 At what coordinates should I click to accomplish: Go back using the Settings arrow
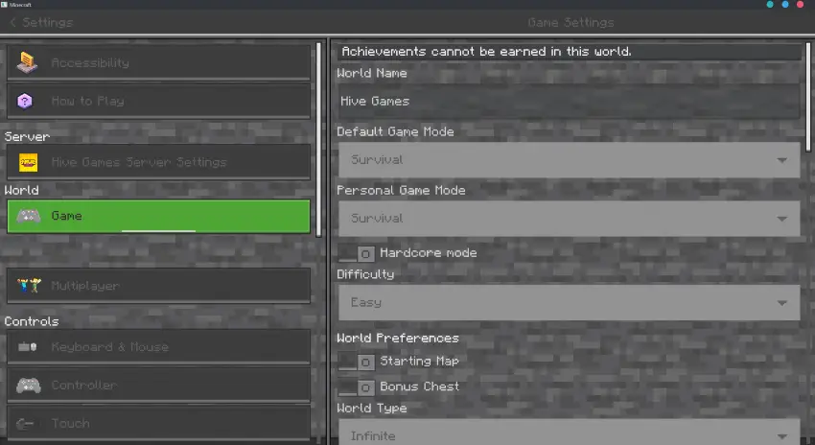[13, 22]
